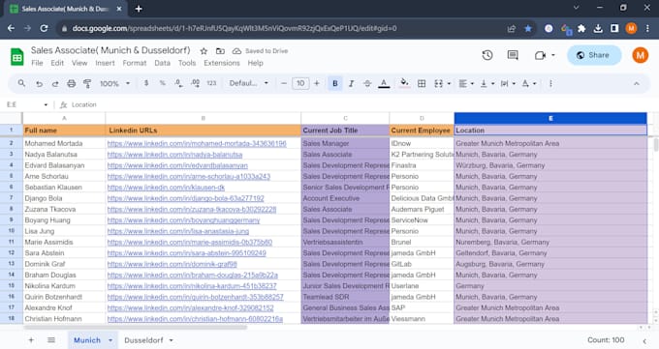Click the merge cells icon
The height and width of the screenshot is (349, 659).
(438, 83)
